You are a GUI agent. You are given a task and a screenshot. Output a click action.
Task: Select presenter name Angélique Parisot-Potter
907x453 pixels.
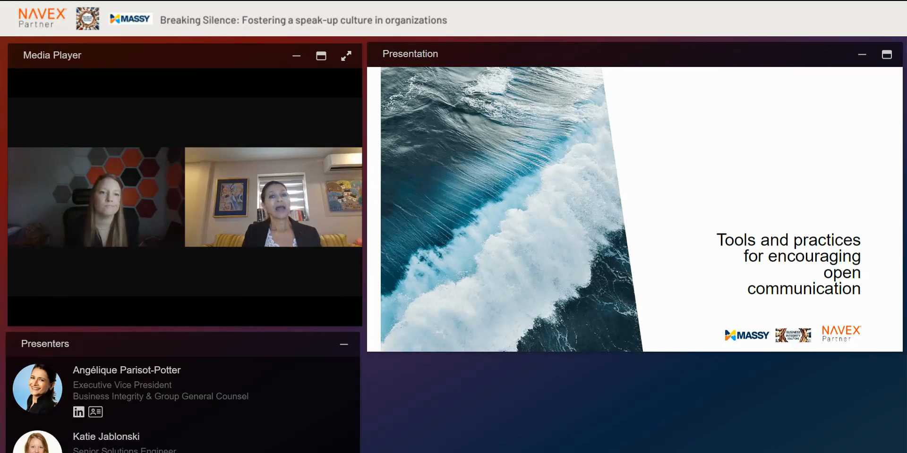[127, 370]
